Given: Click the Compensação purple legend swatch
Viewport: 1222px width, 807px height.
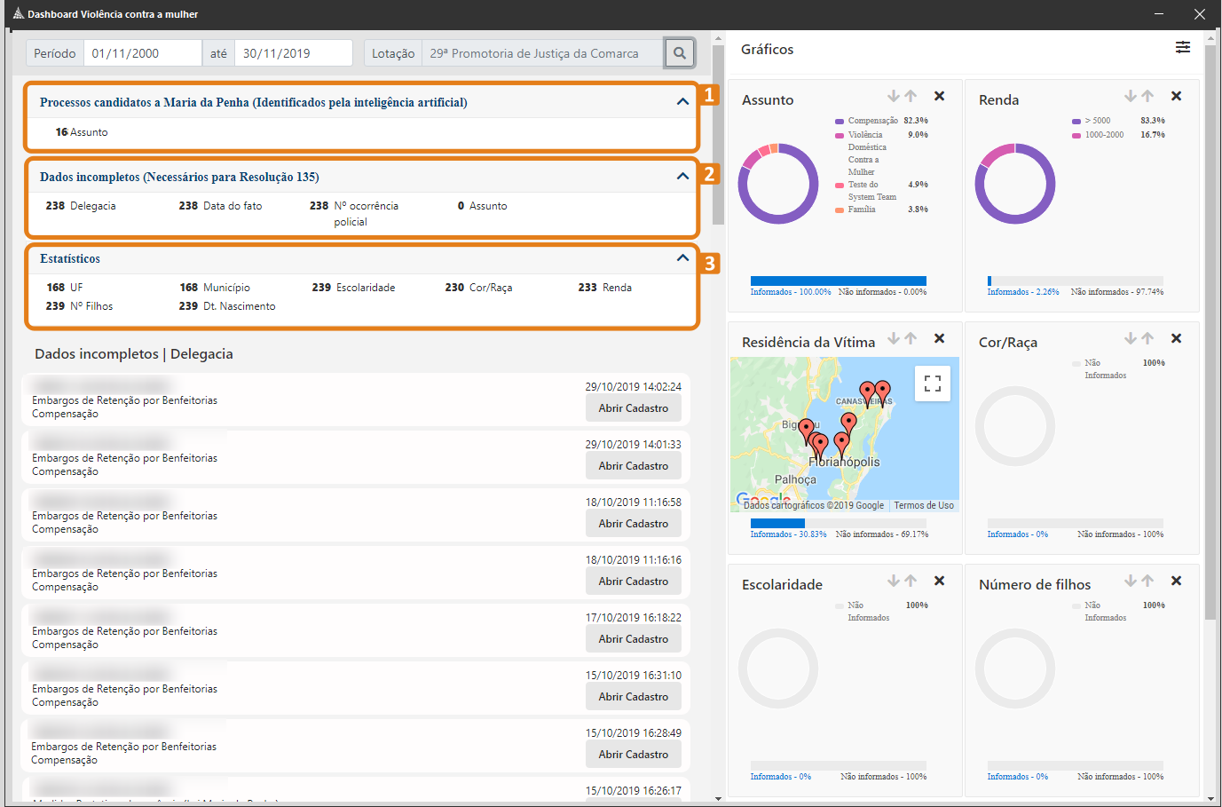Looking at the screenshot, I should coord(840,121).
